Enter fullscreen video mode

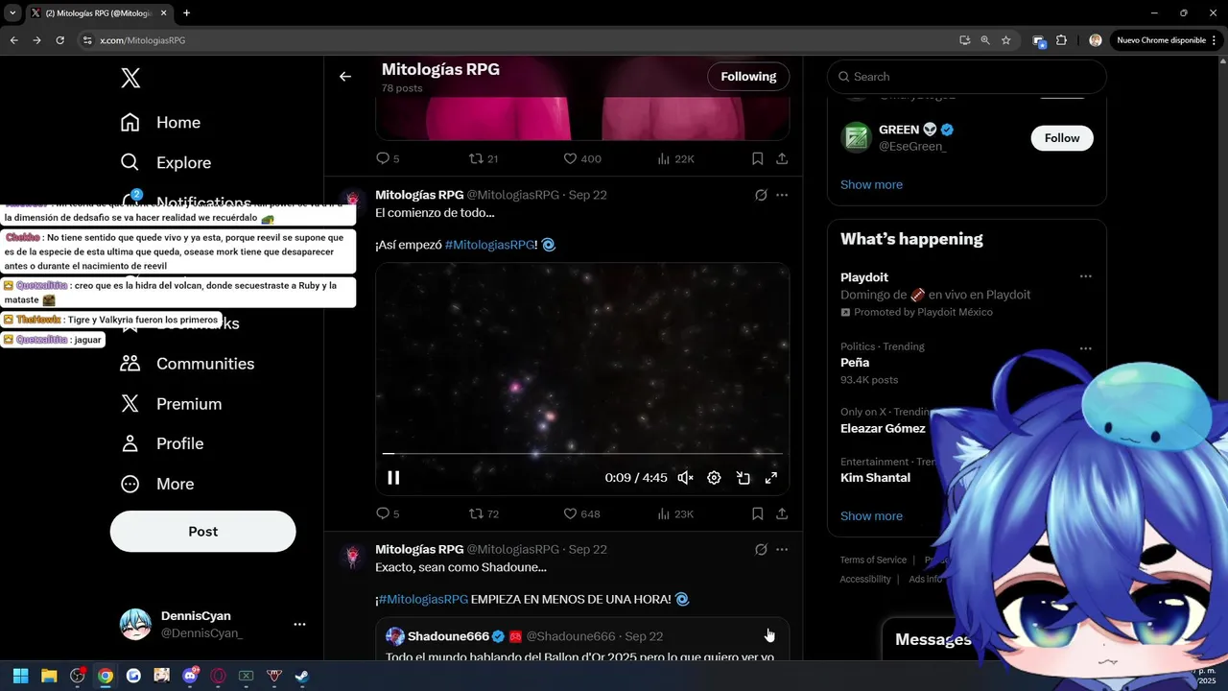[x=771, y=478]
